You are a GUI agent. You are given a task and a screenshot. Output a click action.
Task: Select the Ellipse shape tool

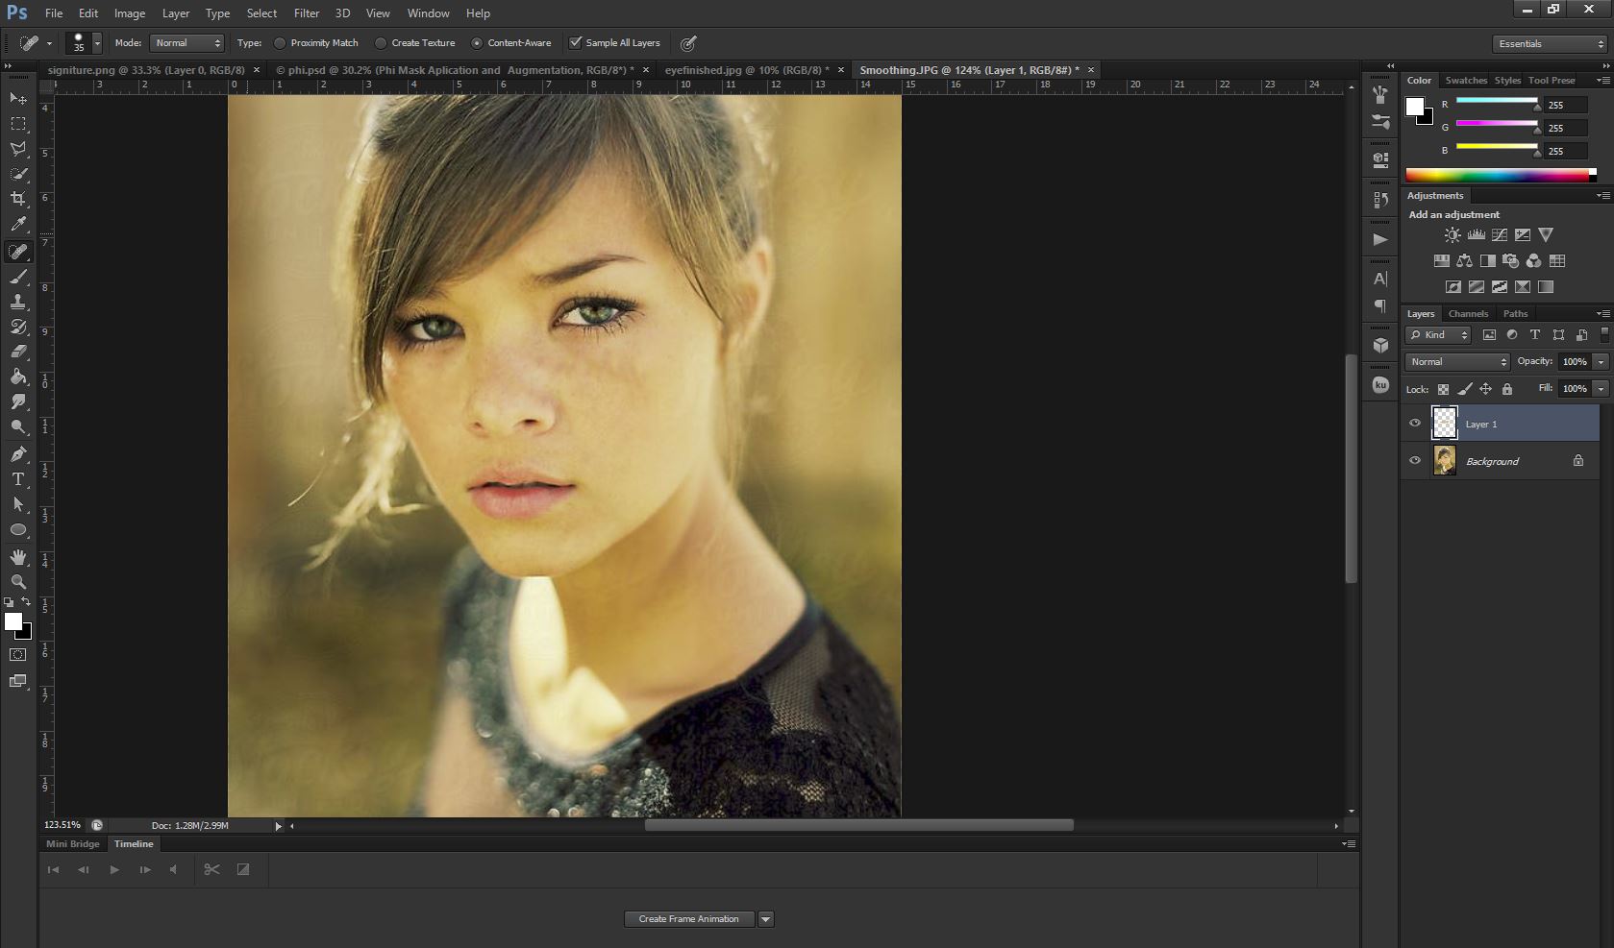click(x=18, y=529)
